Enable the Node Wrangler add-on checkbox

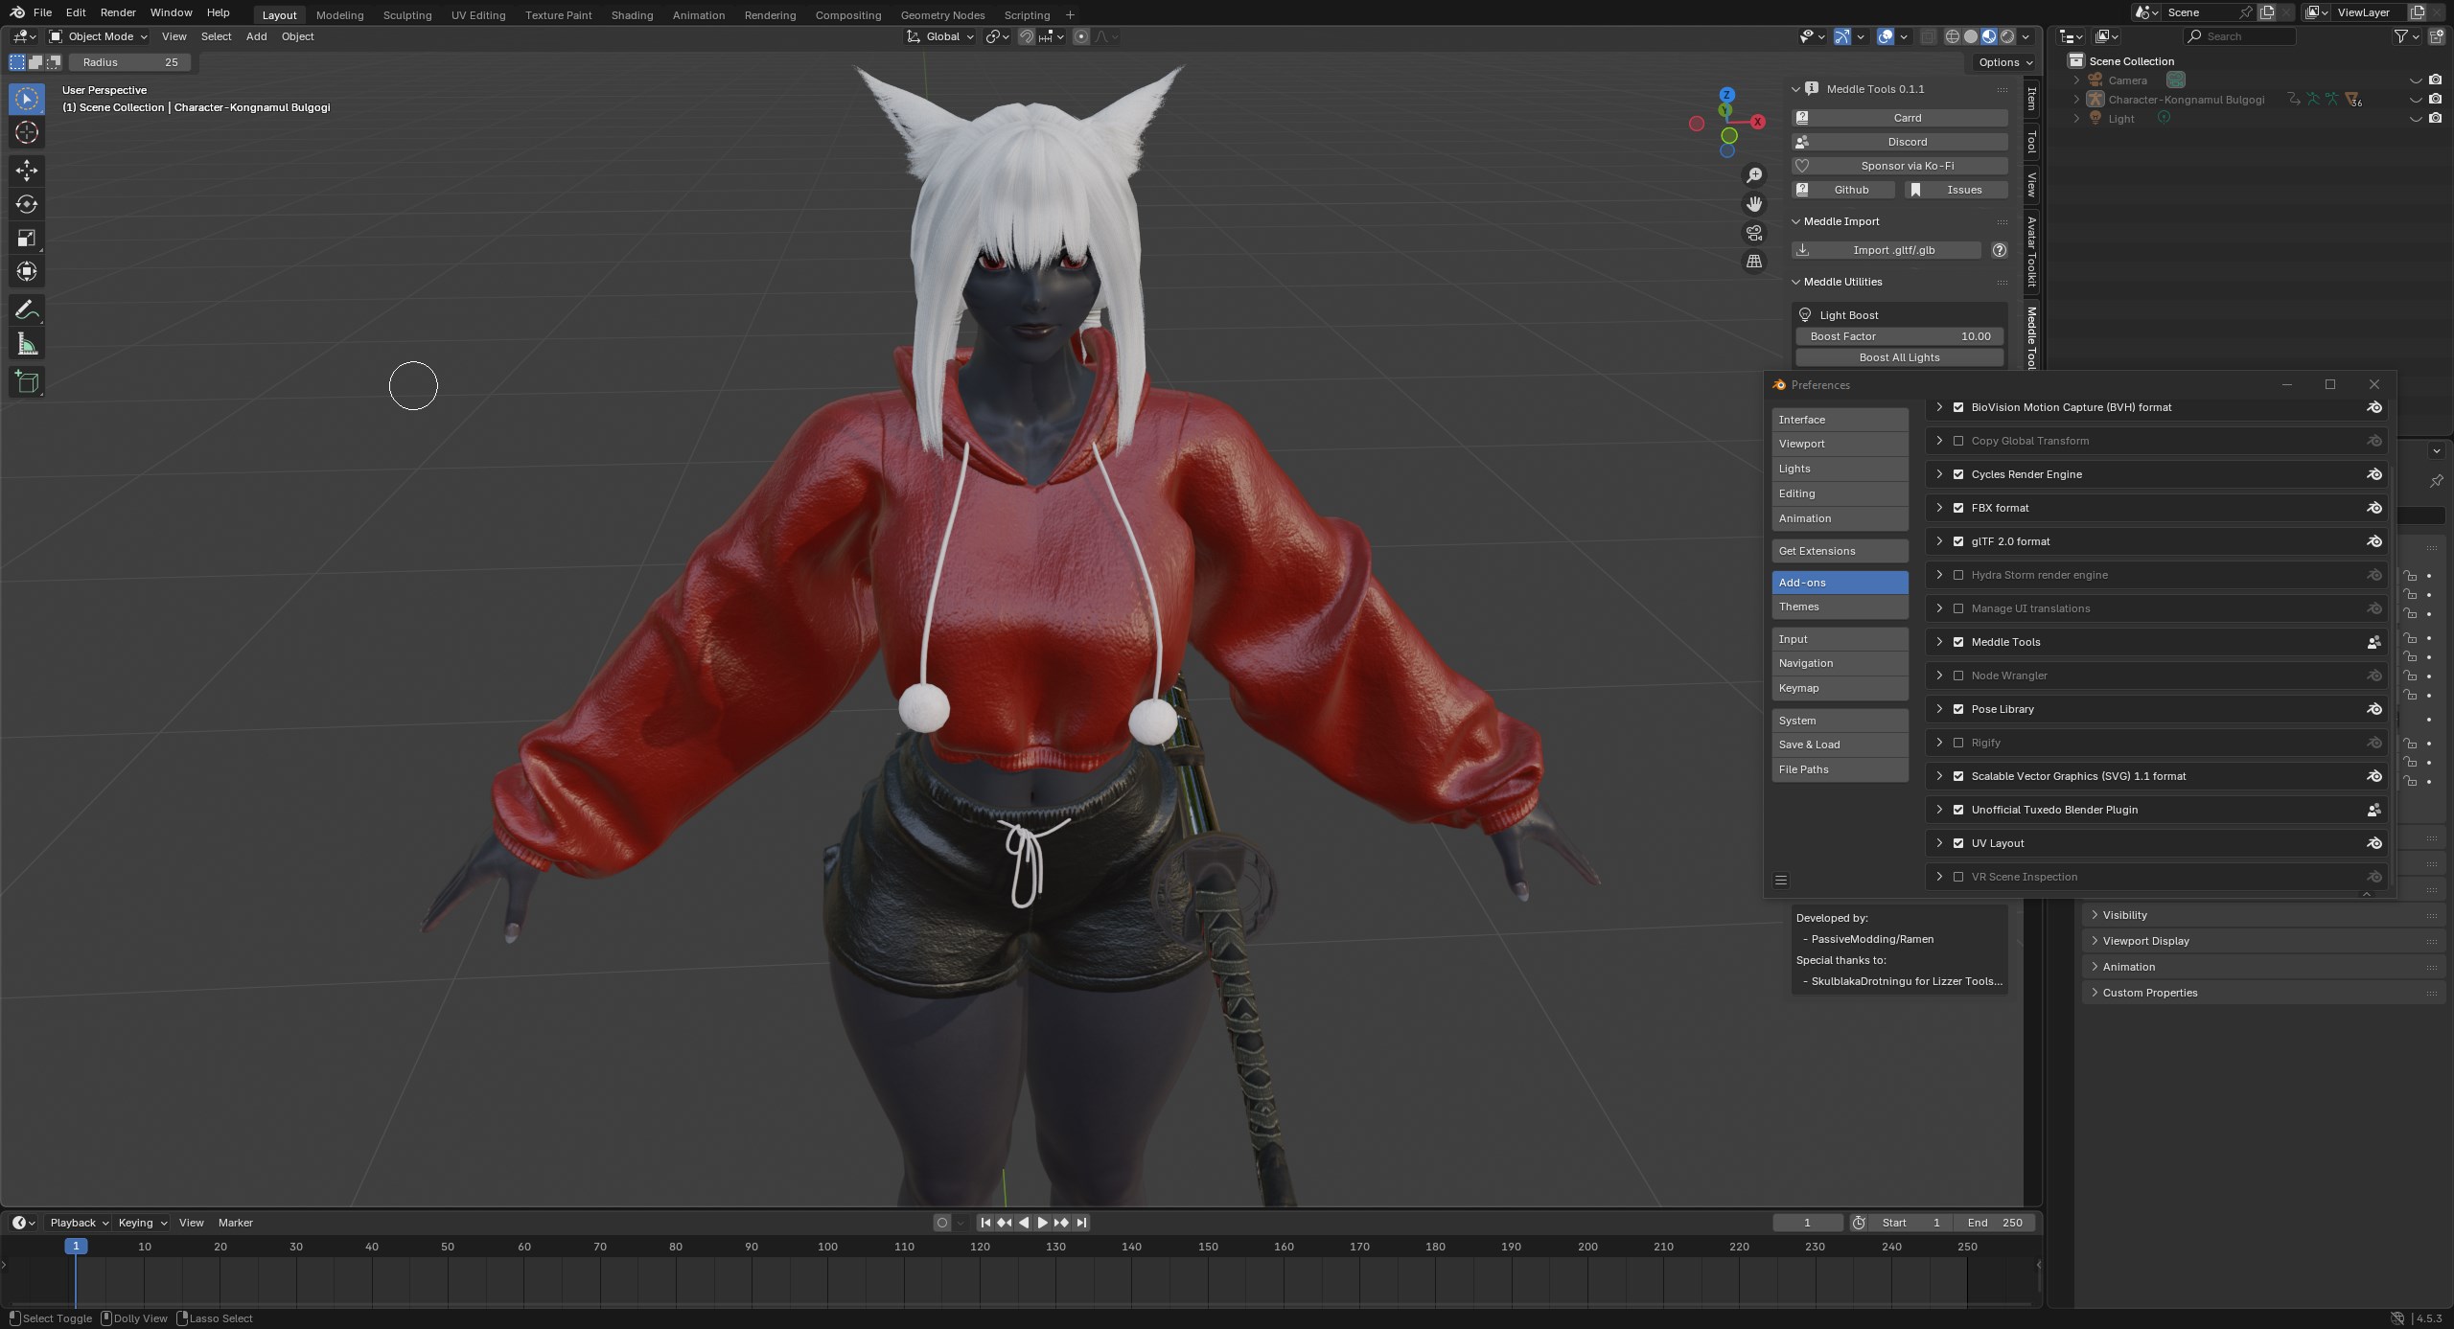1958,676
